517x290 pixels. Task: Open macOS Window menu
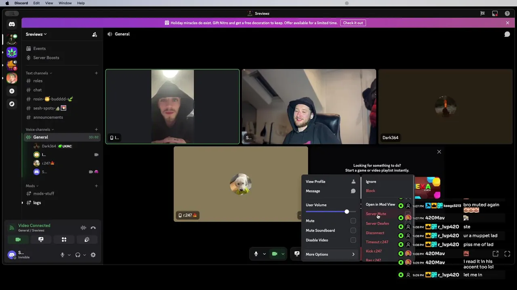click(x=65, y=3)
